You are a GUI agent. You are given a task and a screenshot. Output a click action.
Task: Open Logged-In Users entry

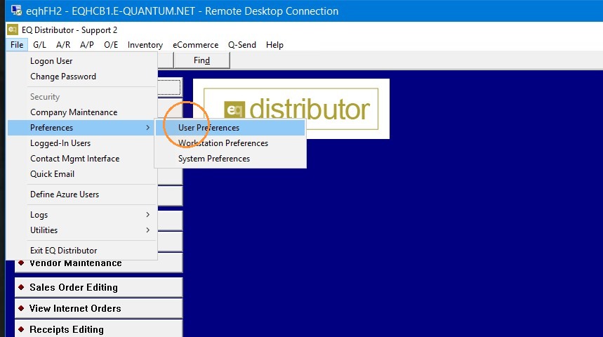click(82, 143)
